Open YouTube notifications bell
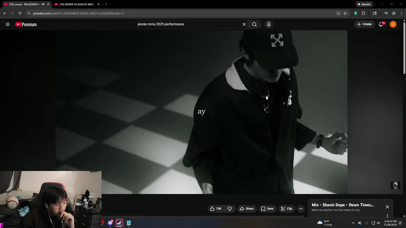The width and height of the screenshot is (406, 228). pos(381,24)
